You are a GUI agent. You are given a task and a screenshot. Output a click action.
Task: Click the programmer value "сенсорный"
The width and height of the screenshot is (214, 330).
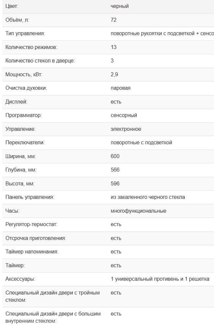[124, 115]
